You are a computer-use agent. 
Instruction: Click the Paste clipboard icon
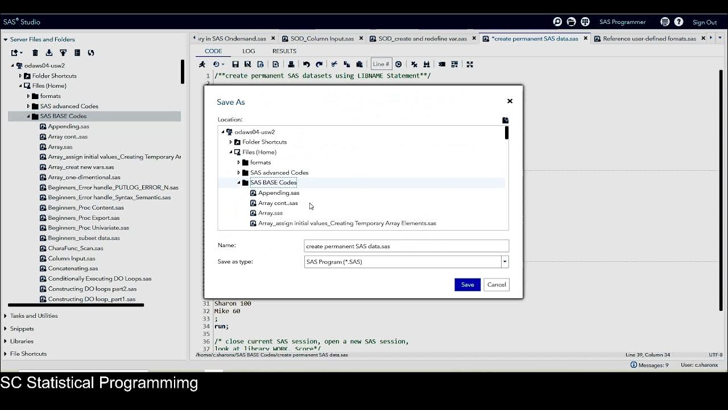[359, 64]
